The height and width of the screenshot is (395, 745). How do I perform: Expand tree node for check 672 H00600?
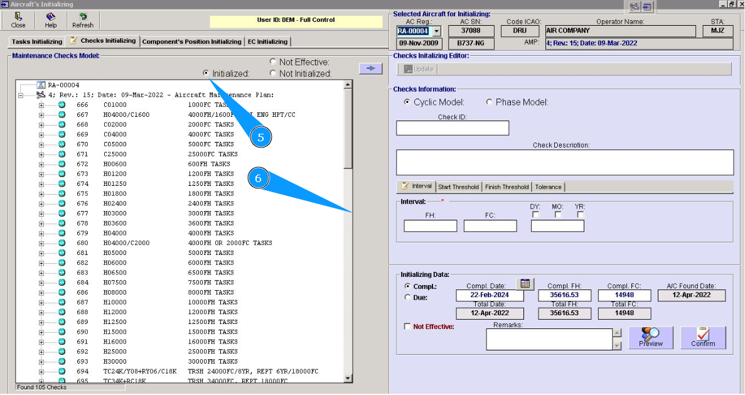click(x=41, y=164)
